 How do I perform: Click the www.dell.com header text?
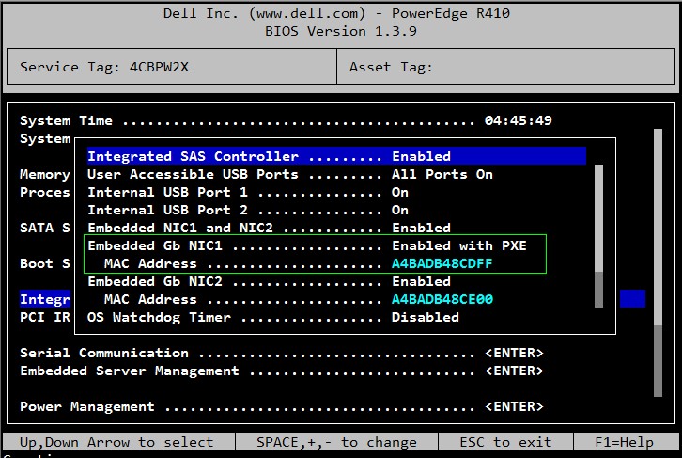click(306, 13)
